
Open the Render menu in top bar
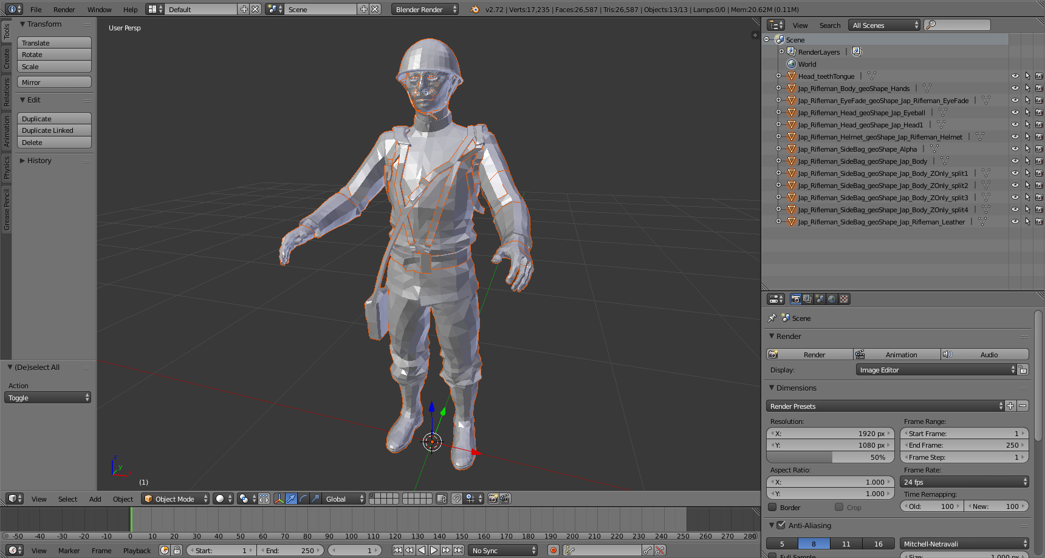(x=64, y=9)
